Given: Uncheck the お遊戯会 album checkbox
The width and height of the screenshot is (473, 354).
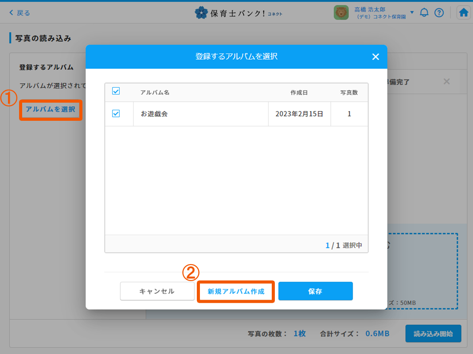Looking at the screenshot, I should tap(116, 114).
